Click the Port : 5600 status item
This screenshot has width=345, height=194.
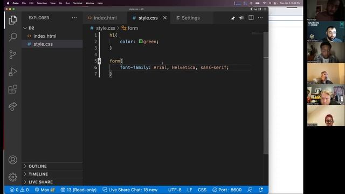point(227,190)
